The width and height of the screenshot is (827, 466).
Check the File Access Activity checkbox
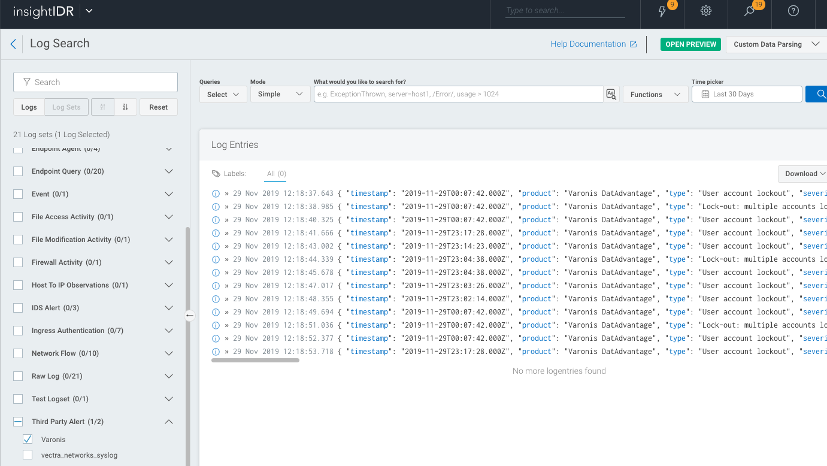click(x=18, y=217)
